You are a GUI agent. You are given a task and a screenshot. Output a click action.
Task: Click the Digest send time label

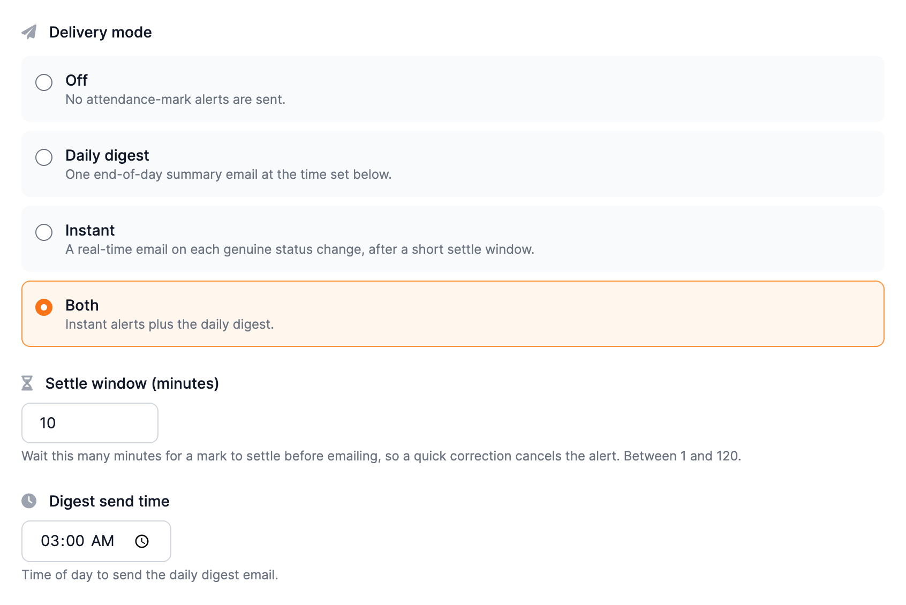(x=109, y=501)
